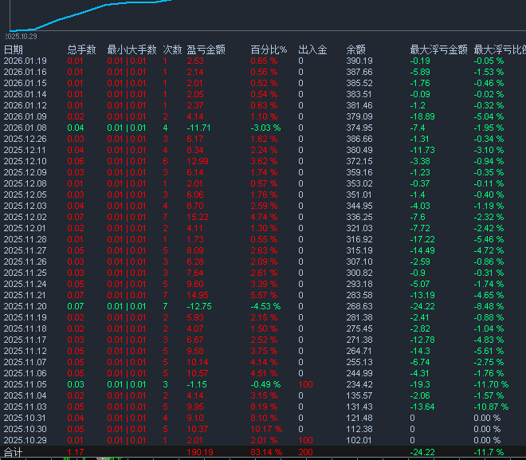Click the 10.17 % percentage cell
This screenshot has height=460, width=526.
266,429
